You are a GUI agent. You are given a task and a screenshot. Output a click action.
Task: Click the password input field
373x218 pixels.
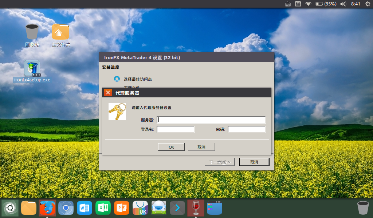click(x=247, y=129)
